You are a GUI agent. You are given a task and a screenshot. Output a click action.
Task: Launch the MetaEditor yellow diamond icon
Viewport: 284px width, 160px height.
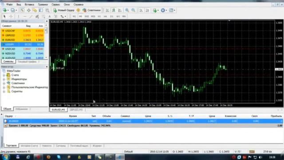tap(78, 10)
